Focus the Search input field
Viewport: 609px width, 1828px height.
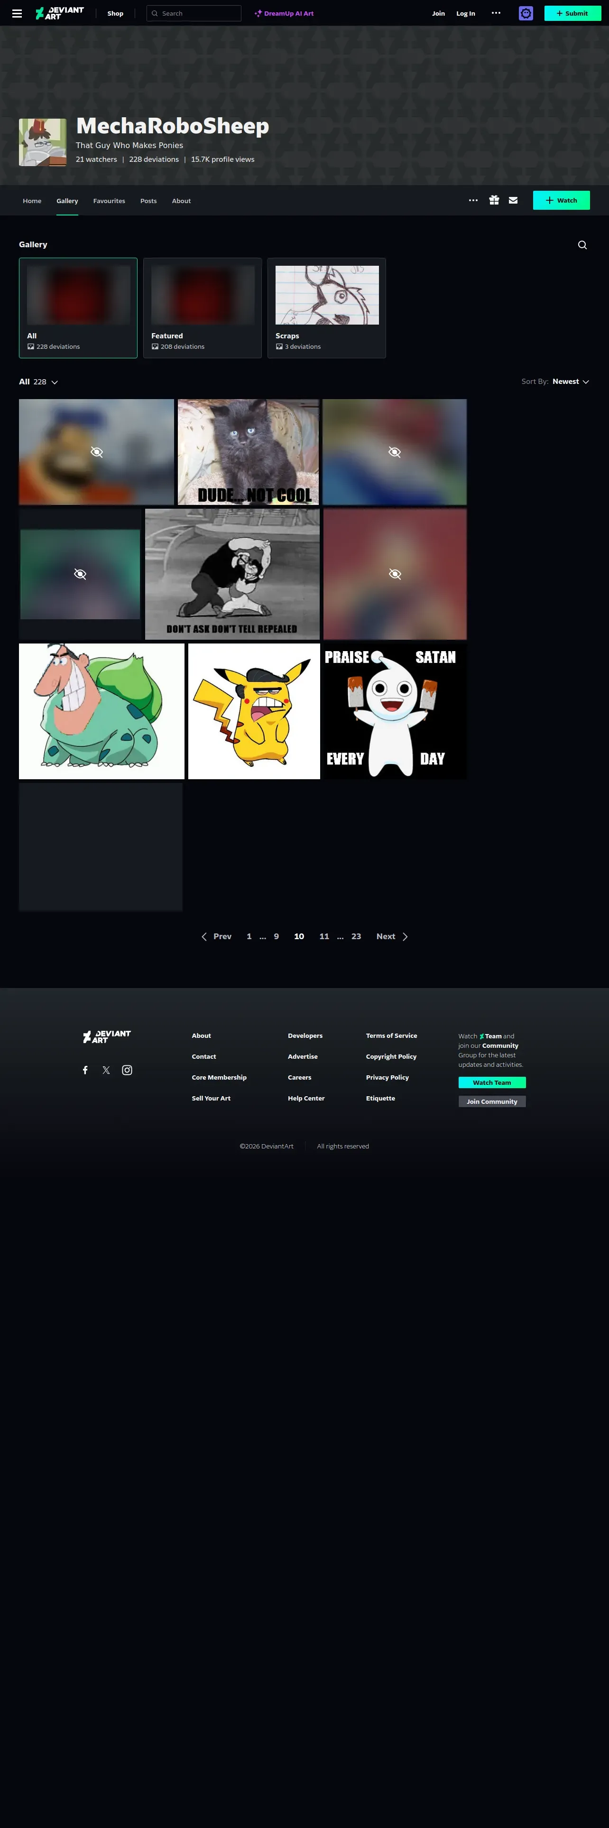click(x=194, y=13)
